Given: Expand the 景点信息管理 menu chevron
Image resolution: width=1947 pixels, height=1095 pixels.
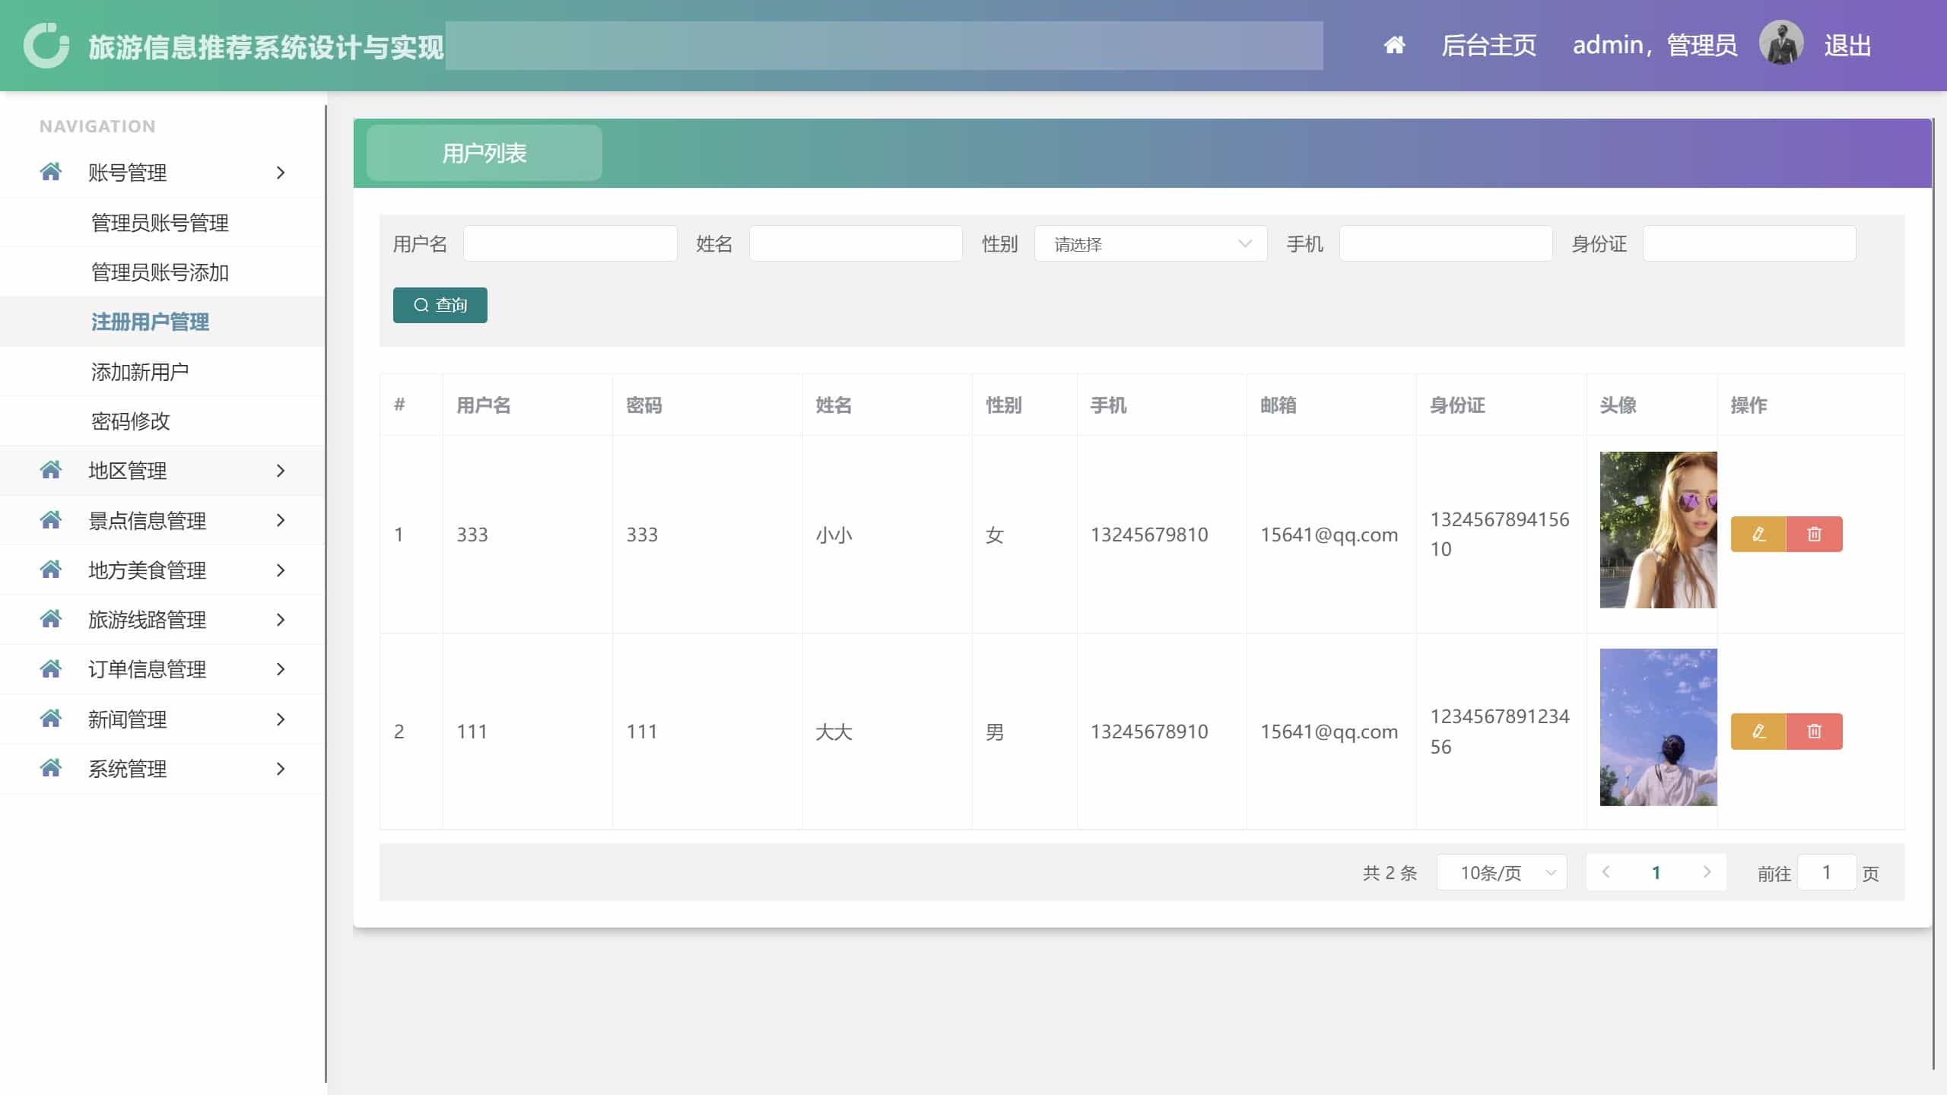Looking at the screenshot, I should click(x=281, y=520).
